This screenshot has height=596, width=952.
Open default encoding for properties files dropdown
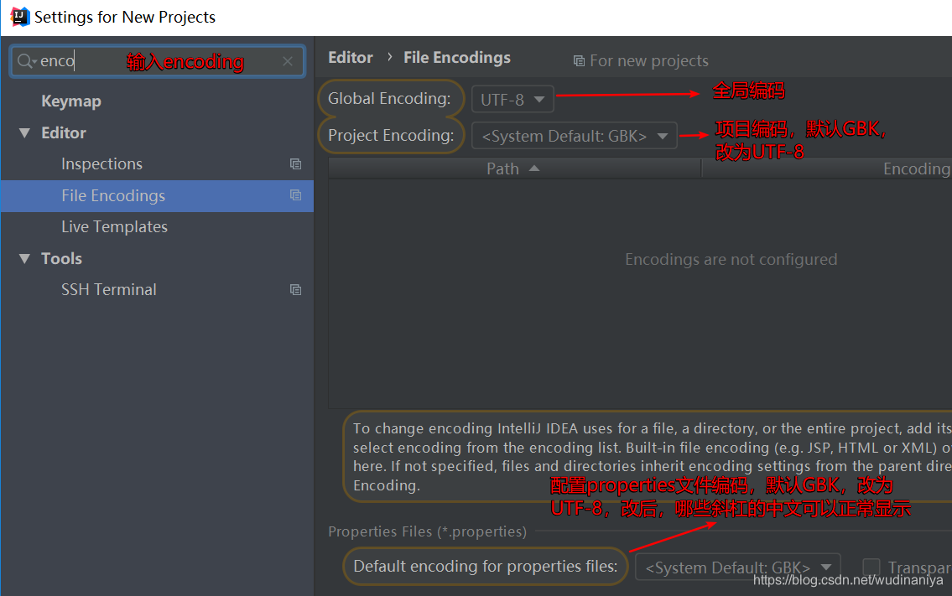click(737, 567)
